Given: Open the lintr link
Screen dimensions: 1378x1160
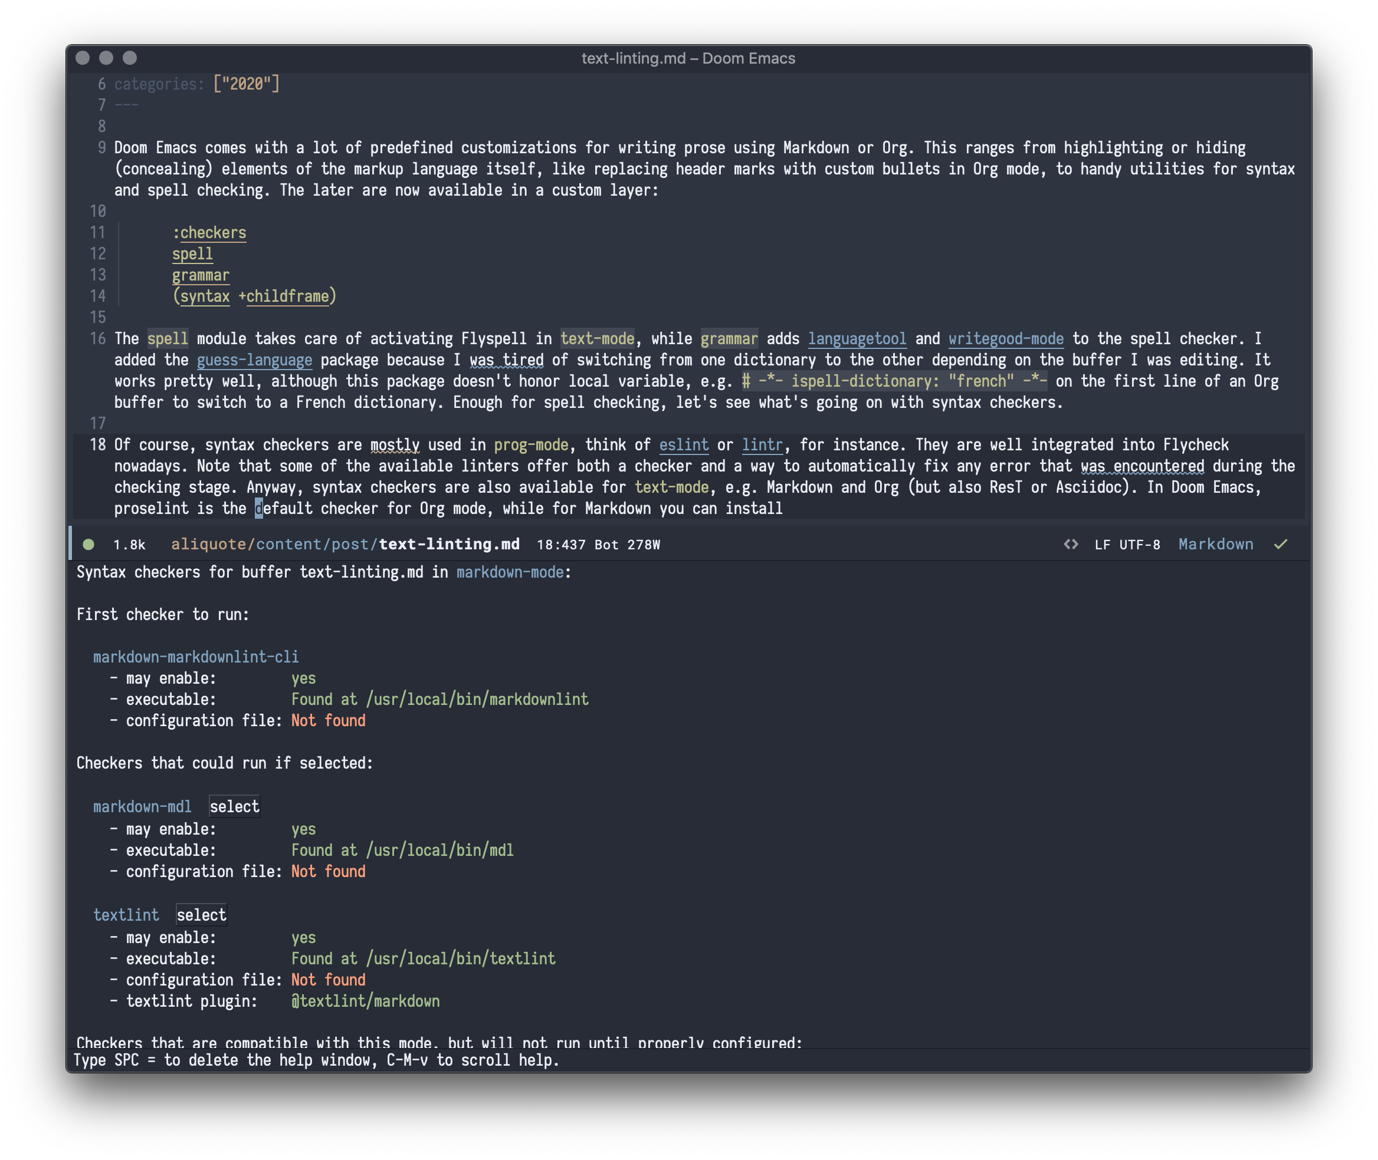Looking at the screenshot, I should click(x=762, y=444).
